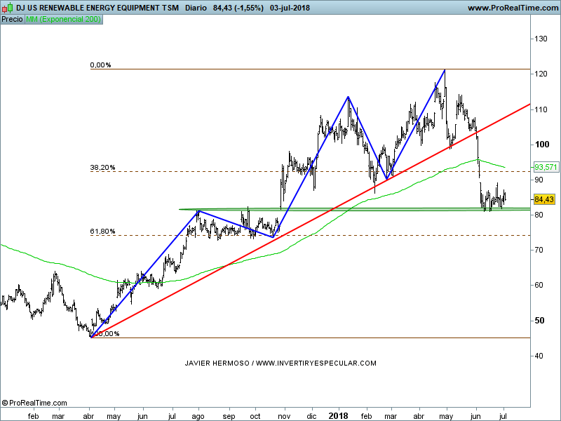561x421 pixels.
Task: Select the MM (Exponencial 200) label
Action: (x=63, y=19)
